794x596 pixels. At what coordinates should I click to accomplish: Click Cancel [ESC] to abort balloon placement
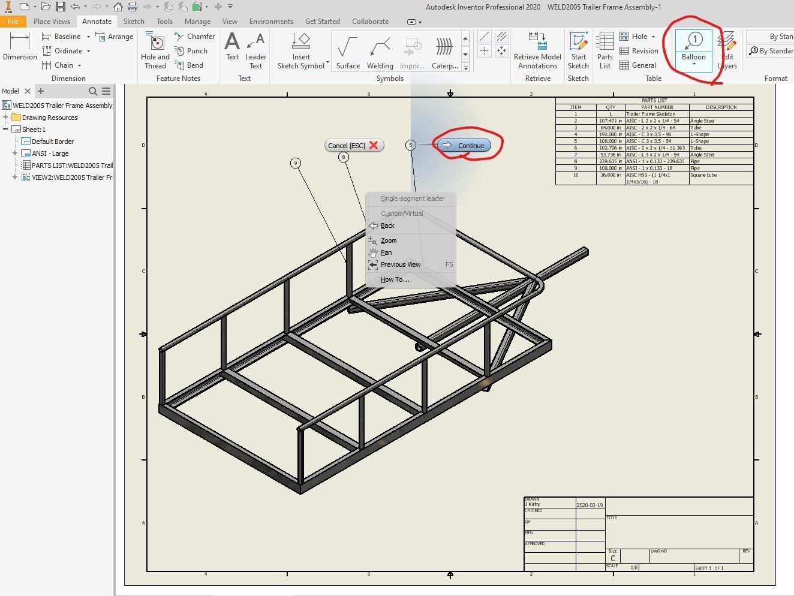(353, 145)
